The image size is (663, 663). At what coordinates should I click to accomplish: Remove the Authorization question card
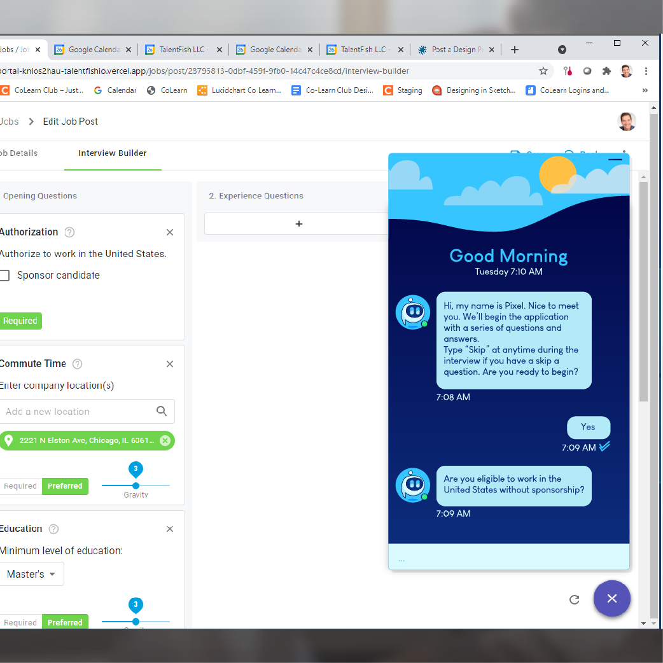(170, 232)
